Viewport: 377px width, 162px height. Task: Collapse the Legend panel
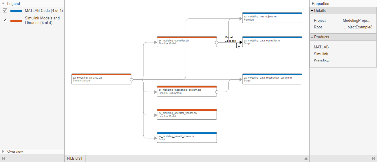coord(3,4)
